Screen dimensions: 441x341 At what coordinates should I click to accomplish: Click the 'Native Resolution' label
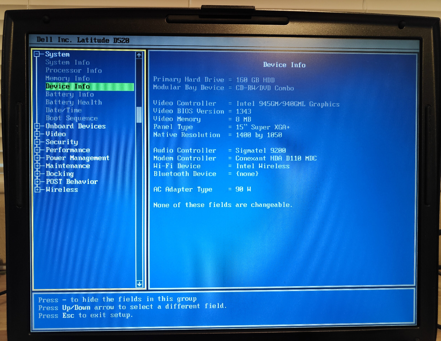click(187, 135)
